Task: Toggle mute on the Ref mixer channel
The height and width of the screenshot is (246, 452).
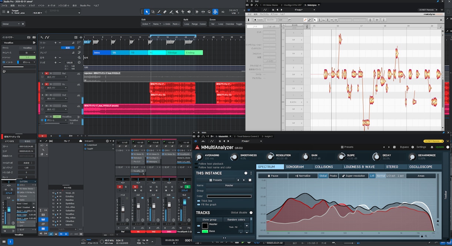Action: pos(120,187)
